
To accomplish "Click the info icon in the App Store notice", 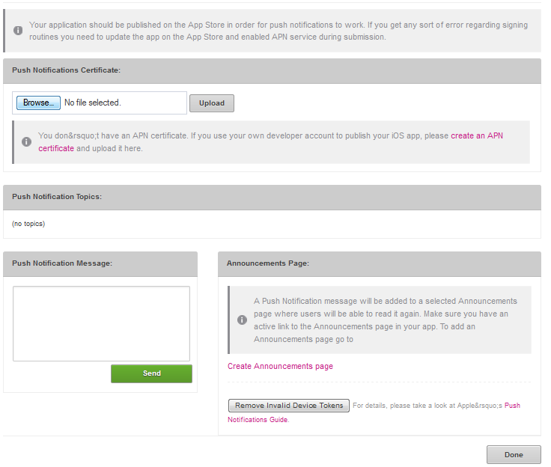I will coord(18,31).
